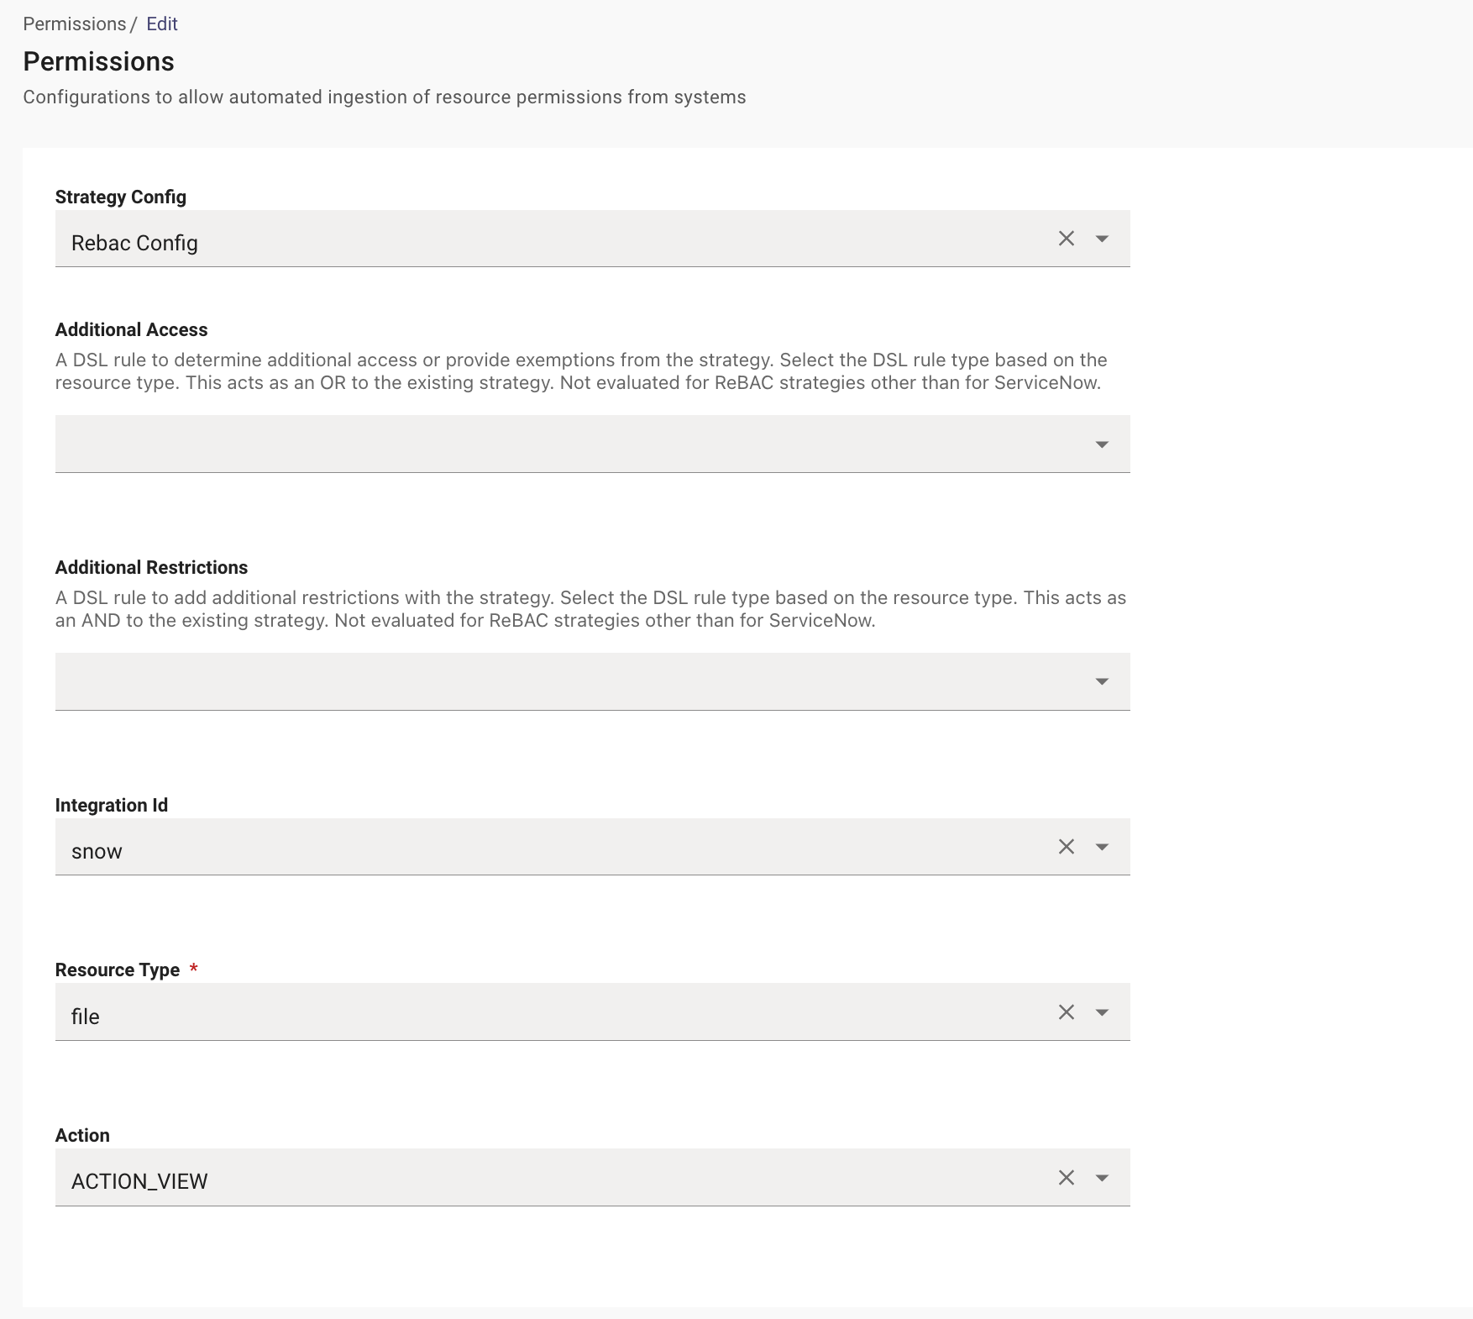Click the snow Integration Id field
The width and height of the screenshot is (1473, 1319).
97,851
